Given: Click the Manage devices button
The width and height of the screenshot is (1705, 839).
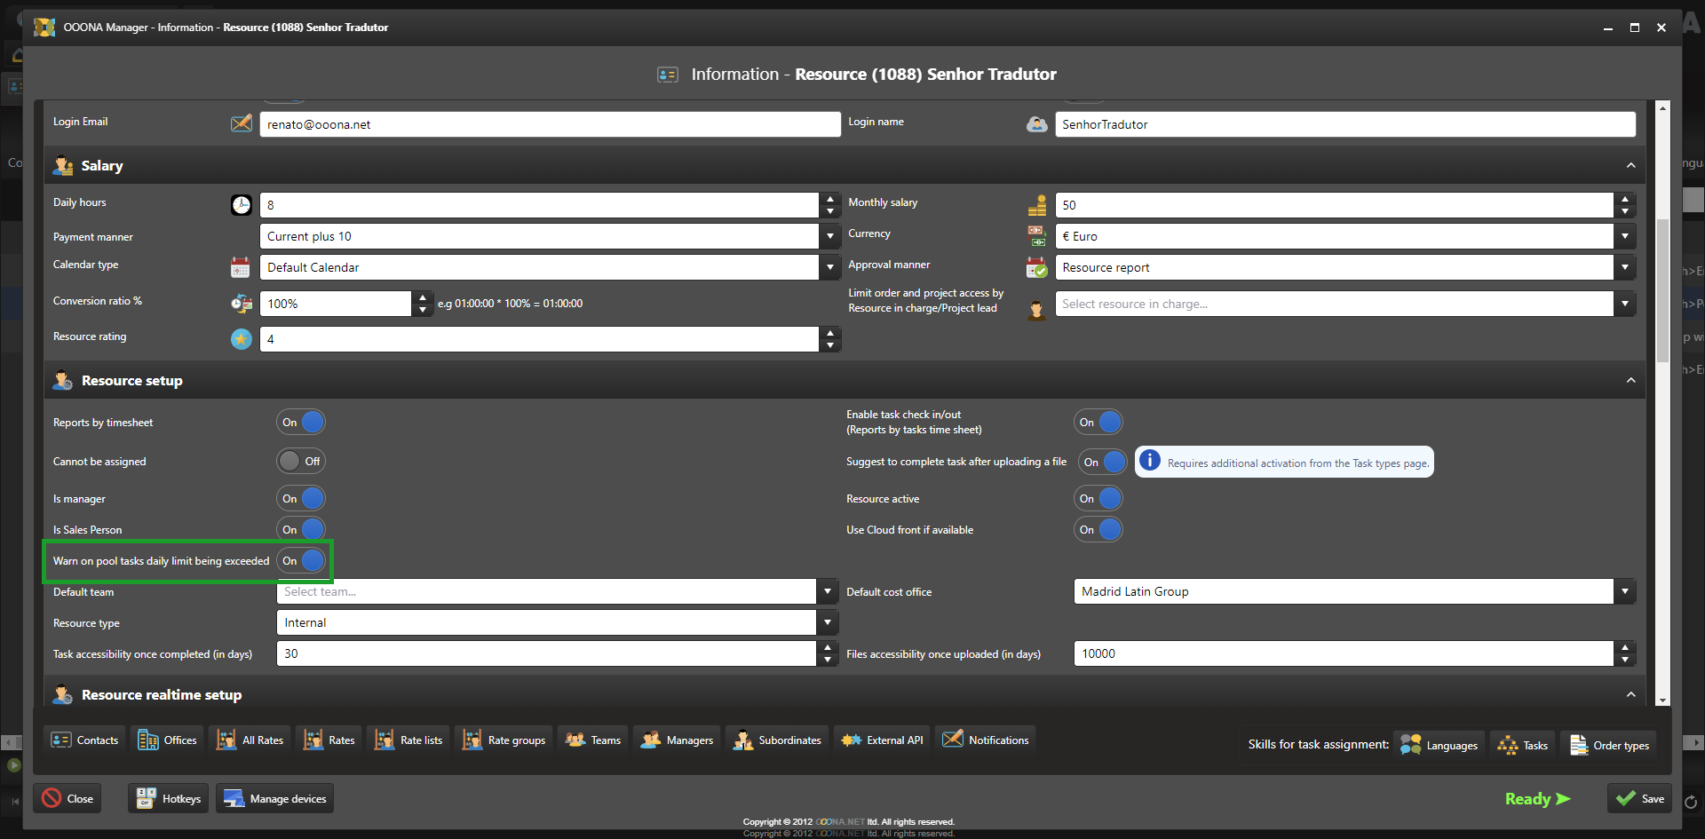Looking at the screenshot, I should [x=275, y=798].
